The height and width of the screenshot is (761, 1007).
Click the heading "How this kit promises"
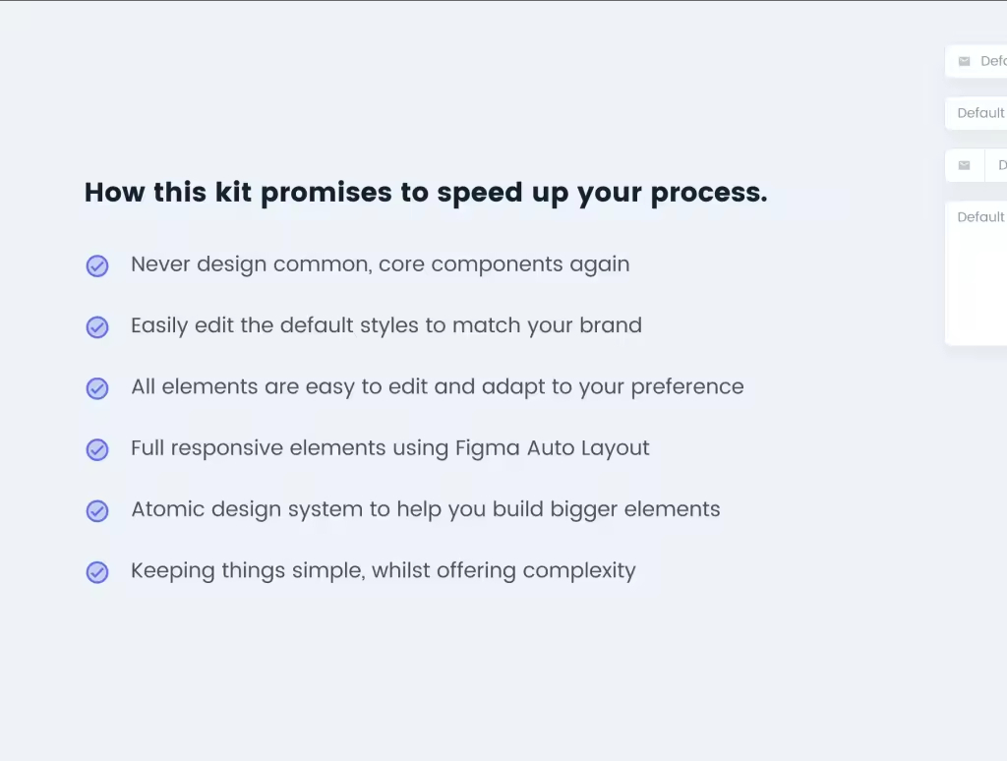coord(425,193)
